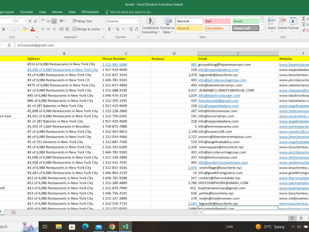Expand the font color dropdown arrow
Screen dimensions: 309x232
click(x=37, y=29)
